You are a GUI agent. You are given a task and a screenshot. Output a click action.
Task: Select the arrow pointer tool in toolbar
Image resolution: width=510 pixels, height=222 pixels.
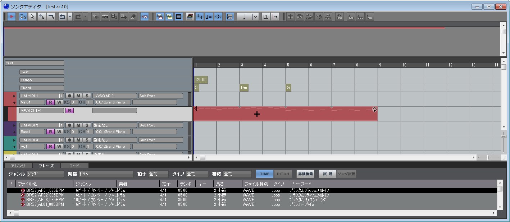point(32,17)
